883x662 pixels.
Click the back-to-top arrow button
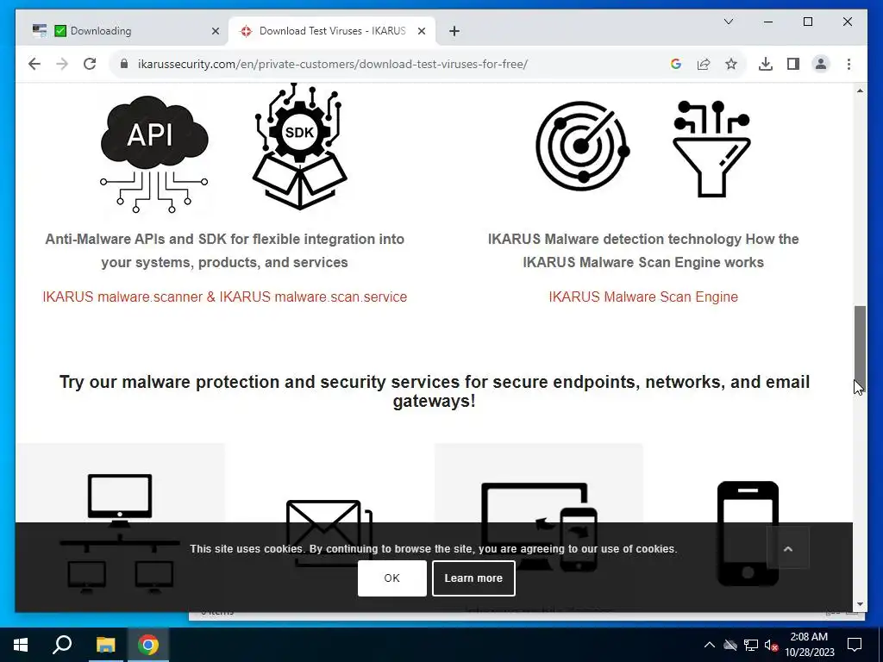(x=788, y=548)
